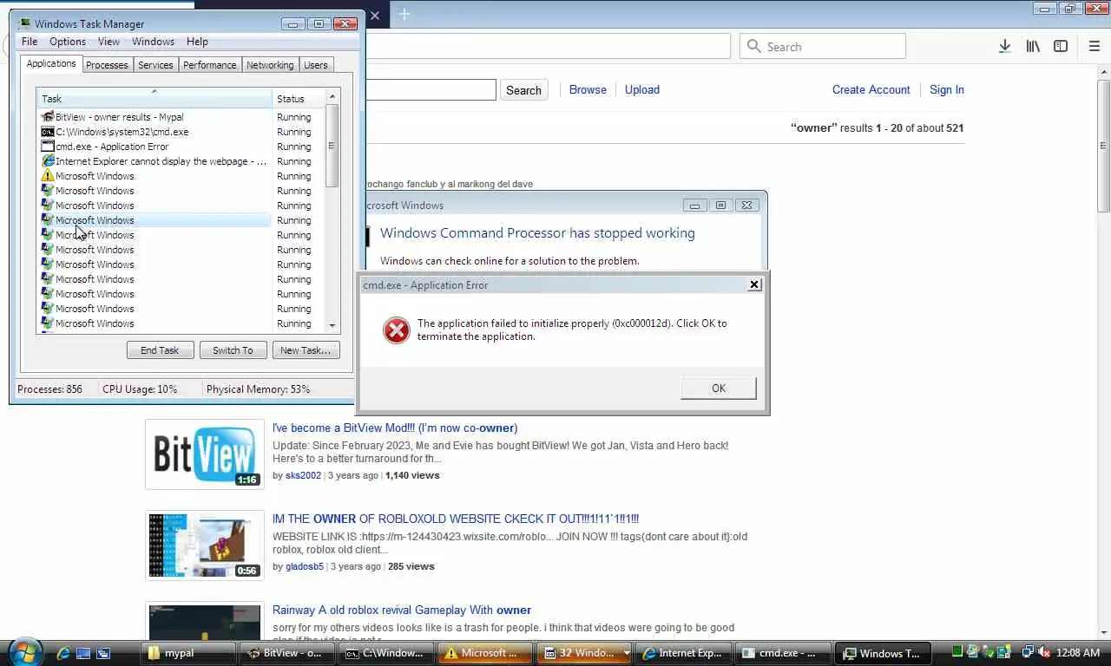Open the Sign In link
Image resolution: width=1111 pixels, height=666 pixels.
coord(947,89)
